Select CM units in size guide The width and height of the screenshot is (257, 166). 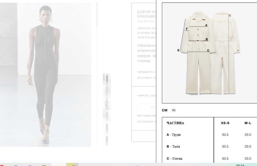coord(164,110)
